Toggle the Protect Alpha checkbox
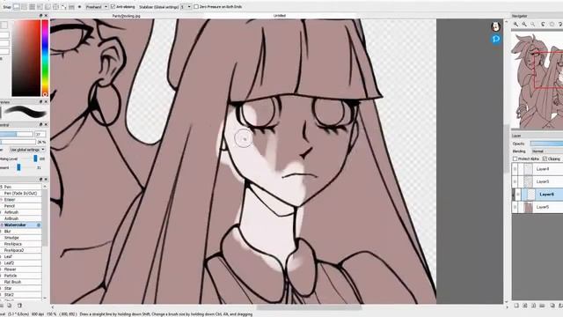Viewport: 563px width, 317px height. (515, 158)
